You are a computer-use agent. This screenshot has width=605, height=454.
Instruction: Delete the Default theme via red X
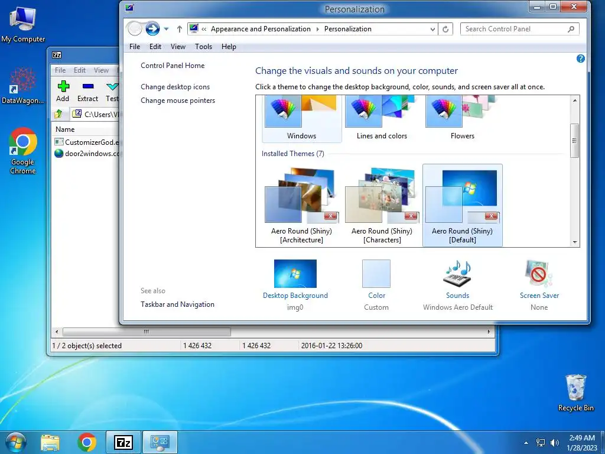(x=491, y=216)
